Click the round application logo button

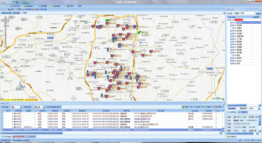(x=3, y=4)
